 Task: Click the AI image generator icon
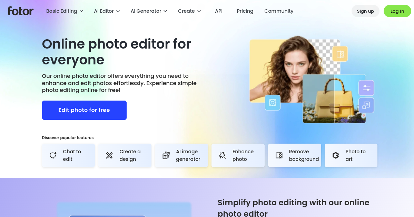coord(166,155)
